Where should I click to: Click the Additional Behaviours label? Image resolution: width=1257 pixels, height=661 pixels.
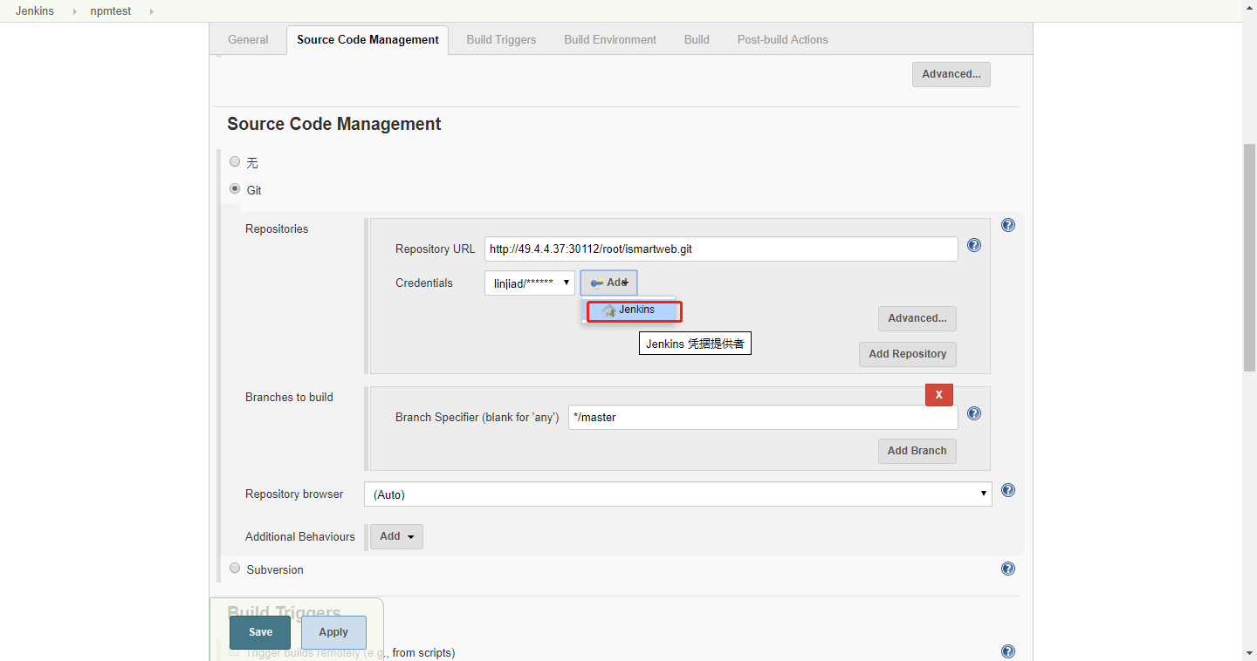(x=300, y=536)
